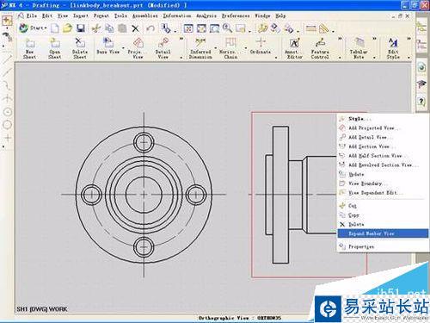This screenshot has height=323, width=430.
Task: Choose Style in the context menu
Action: click(383, 119)
